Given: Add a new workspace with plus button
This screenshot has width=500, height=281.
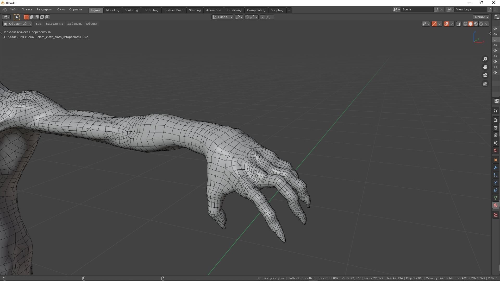Looking at the screenshot, I should point(289,10).
